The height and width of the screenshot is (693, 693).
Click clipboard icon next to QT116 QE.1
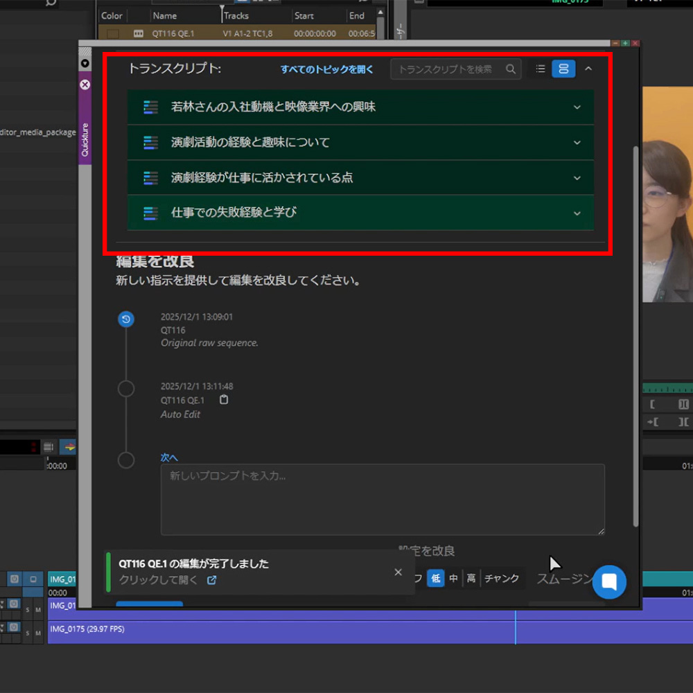[224, 400]
